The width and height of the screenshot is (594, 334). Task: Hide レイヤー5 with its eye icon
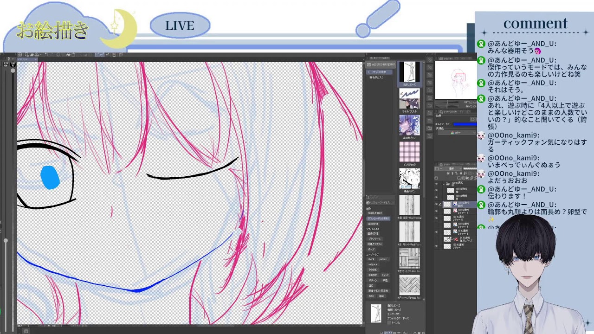tap(436, 218)
